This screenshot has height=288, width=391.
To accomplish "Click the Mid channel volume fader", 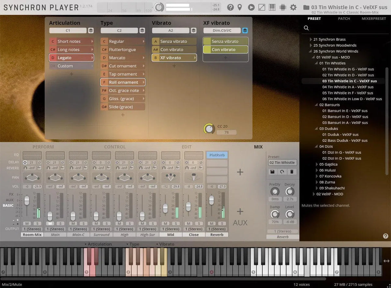I will pos(166,208).
